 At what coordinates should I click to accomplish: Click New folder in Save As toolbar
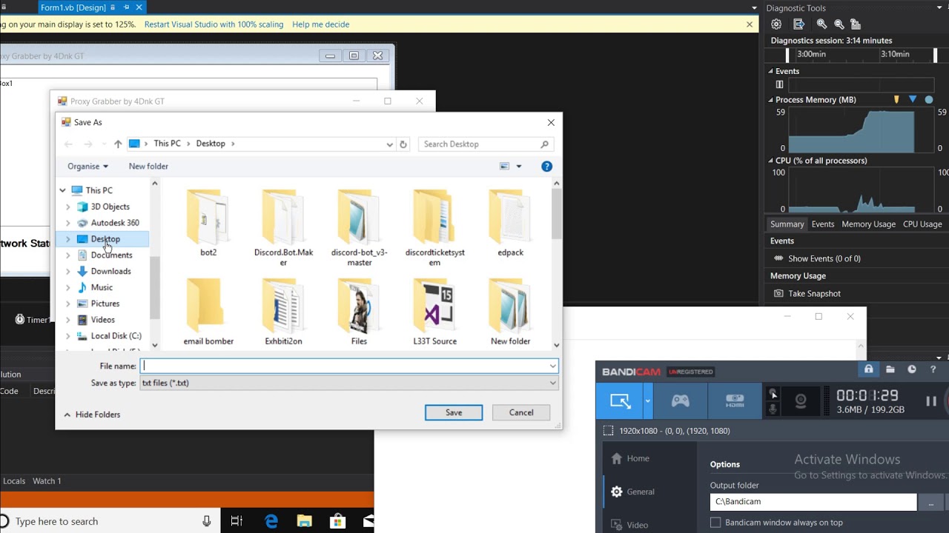(x=148, y=167)
